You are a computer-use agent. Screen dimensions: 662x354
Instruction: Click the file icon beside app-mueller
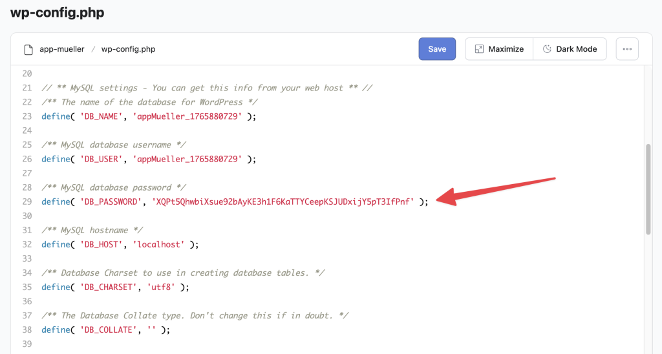[28, 49]
